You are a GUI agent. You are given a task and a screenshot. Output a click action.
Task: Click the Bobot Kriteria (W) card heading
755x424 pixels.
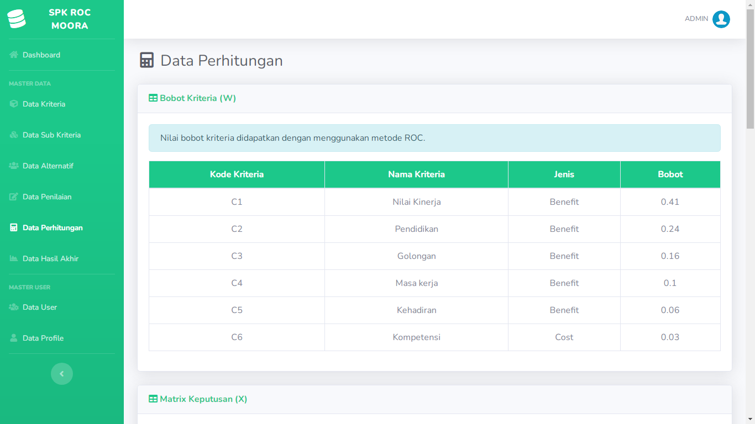coord(198,98)
